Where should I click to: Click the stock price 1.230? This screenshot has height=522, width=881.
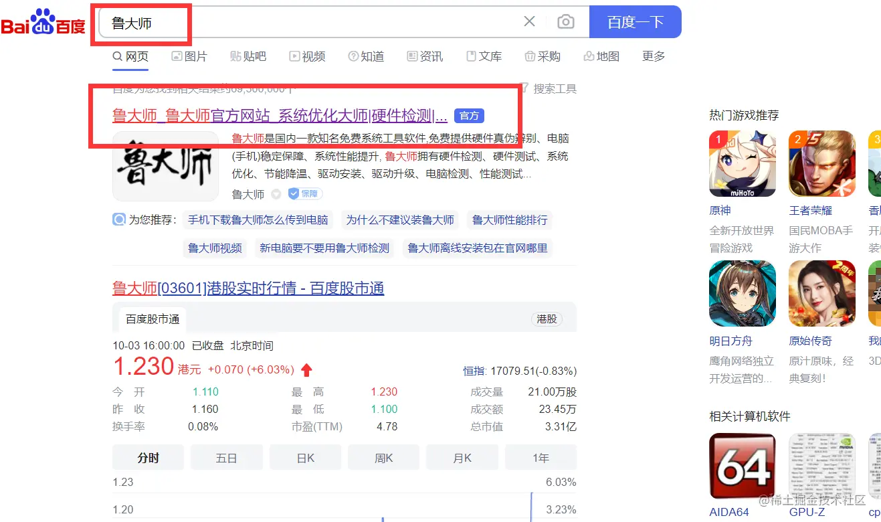(143, 367)
